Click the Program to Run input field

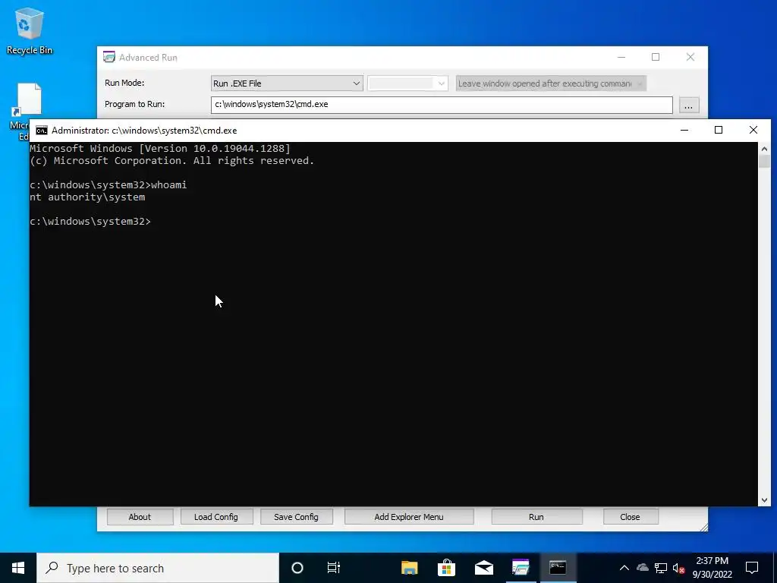pos(442,105)
